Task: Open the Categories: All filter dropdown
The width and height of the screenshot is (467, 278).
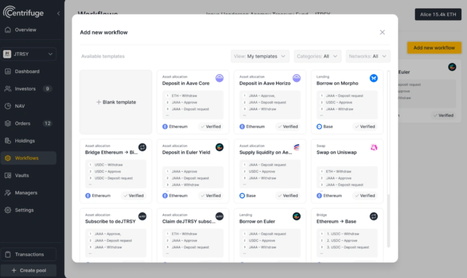Action: [317, 56]
